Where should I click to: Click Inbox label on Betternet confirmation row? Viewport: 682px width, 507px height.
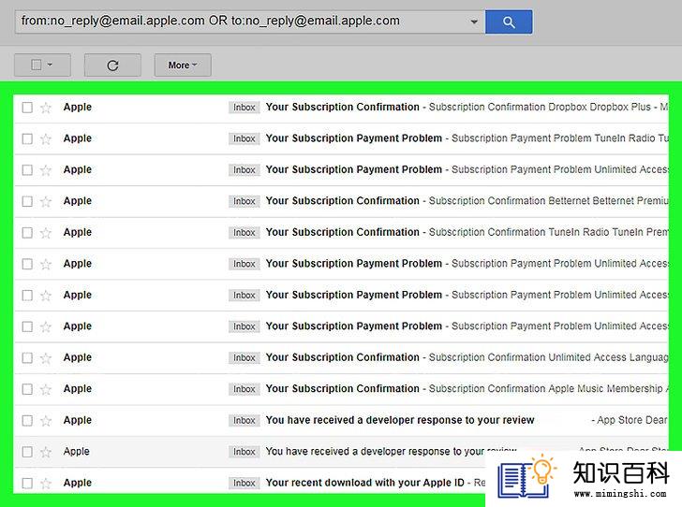244,201
